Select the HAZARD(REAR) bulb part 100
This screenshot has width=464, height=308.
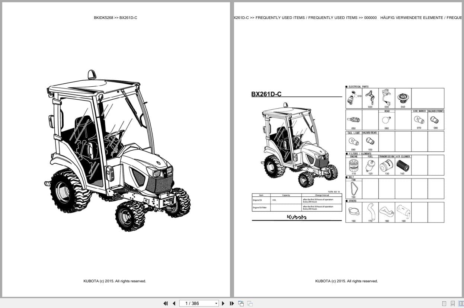(370, 141)
